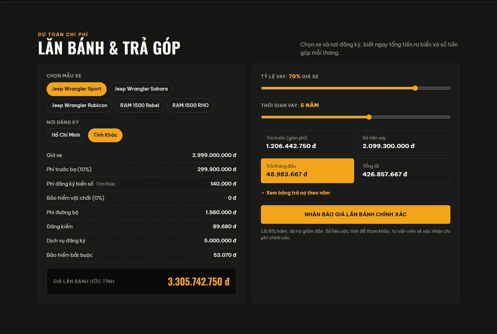Click the Trả tháng đầu payment card
The height and width of the screenshot is (334, 497).
(308, 171)
